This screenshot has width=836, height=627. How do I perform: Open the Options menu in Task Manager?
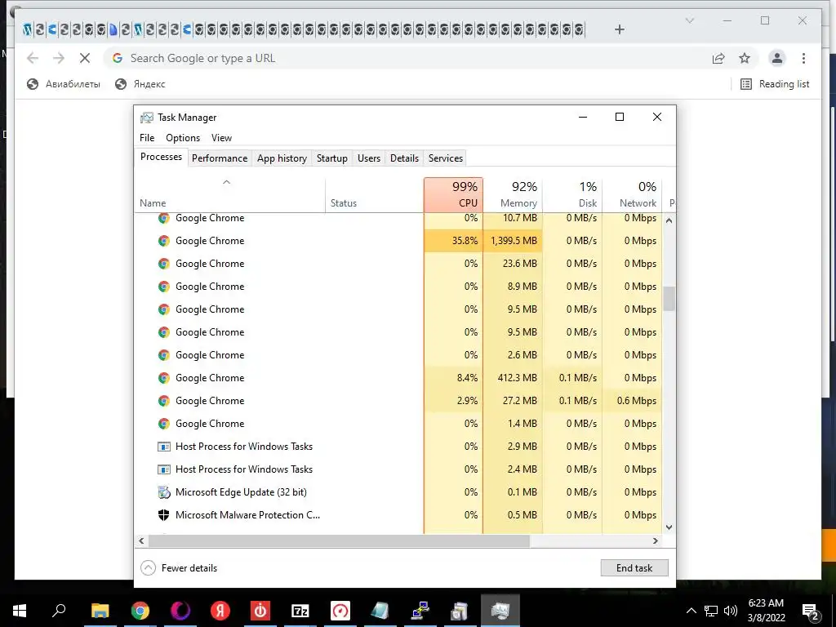[183, 137]
